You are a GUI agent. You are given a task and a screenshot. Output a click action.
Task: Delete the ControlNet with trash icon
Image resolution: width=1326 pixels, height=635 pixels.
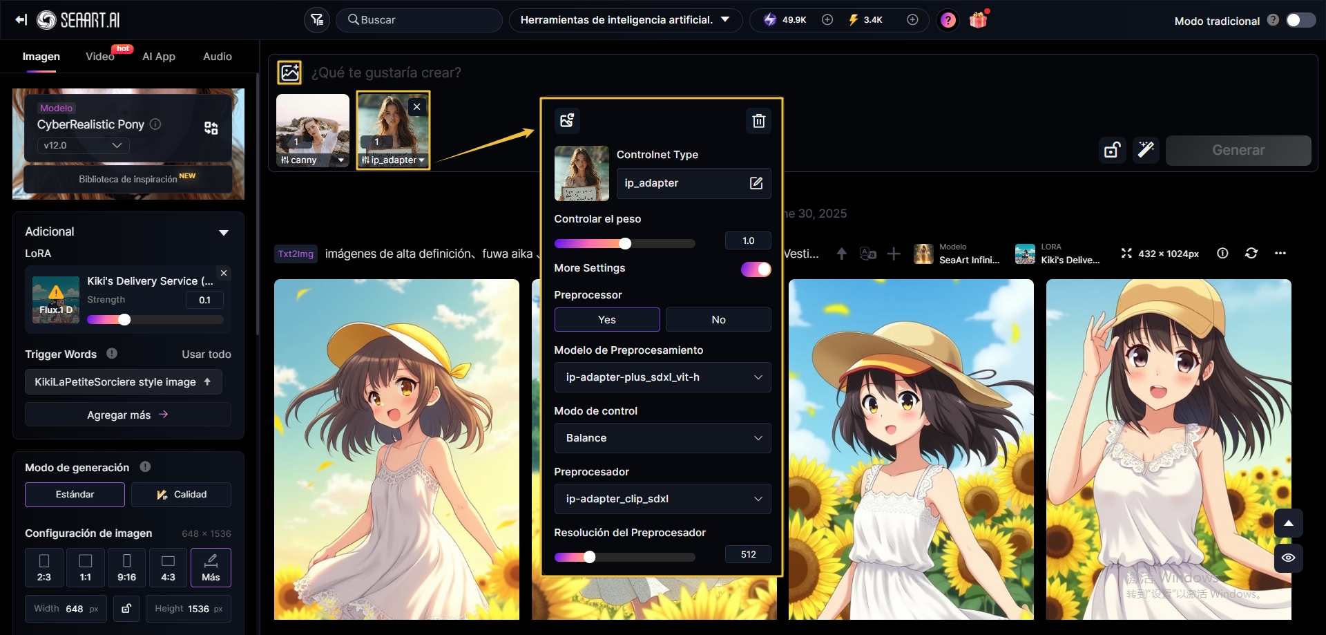(x=758, y=121)
